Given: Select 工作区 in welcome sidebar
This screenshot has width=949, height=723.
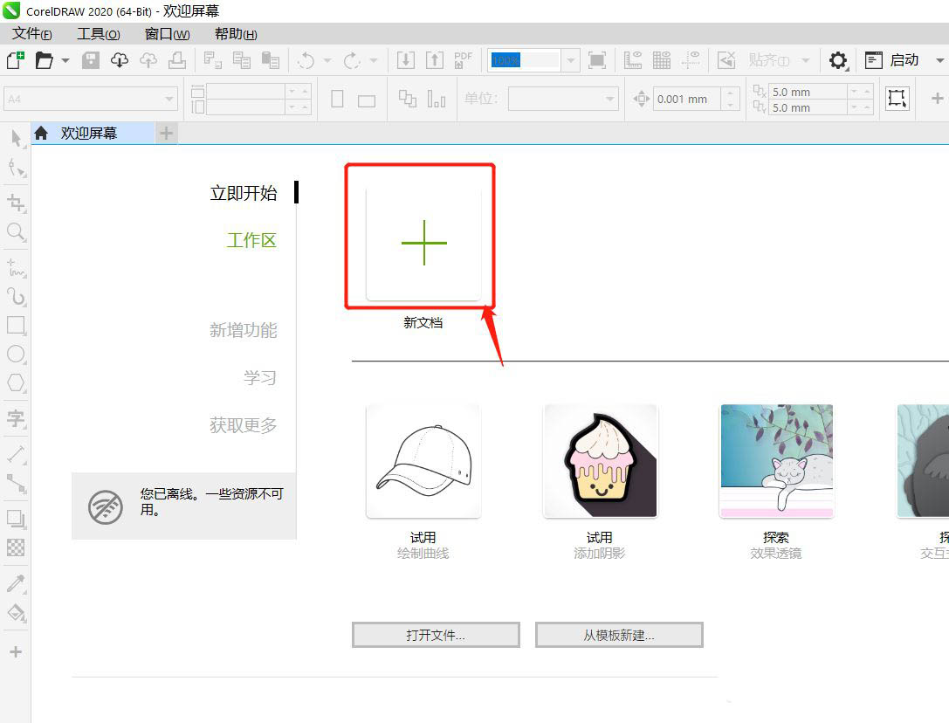Looking at the screenshot, I should pos(251,240).
